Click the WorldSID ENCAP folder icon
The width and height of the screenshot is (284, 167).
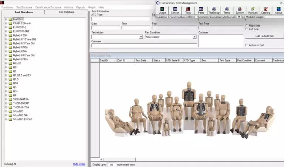click(10, 119)
